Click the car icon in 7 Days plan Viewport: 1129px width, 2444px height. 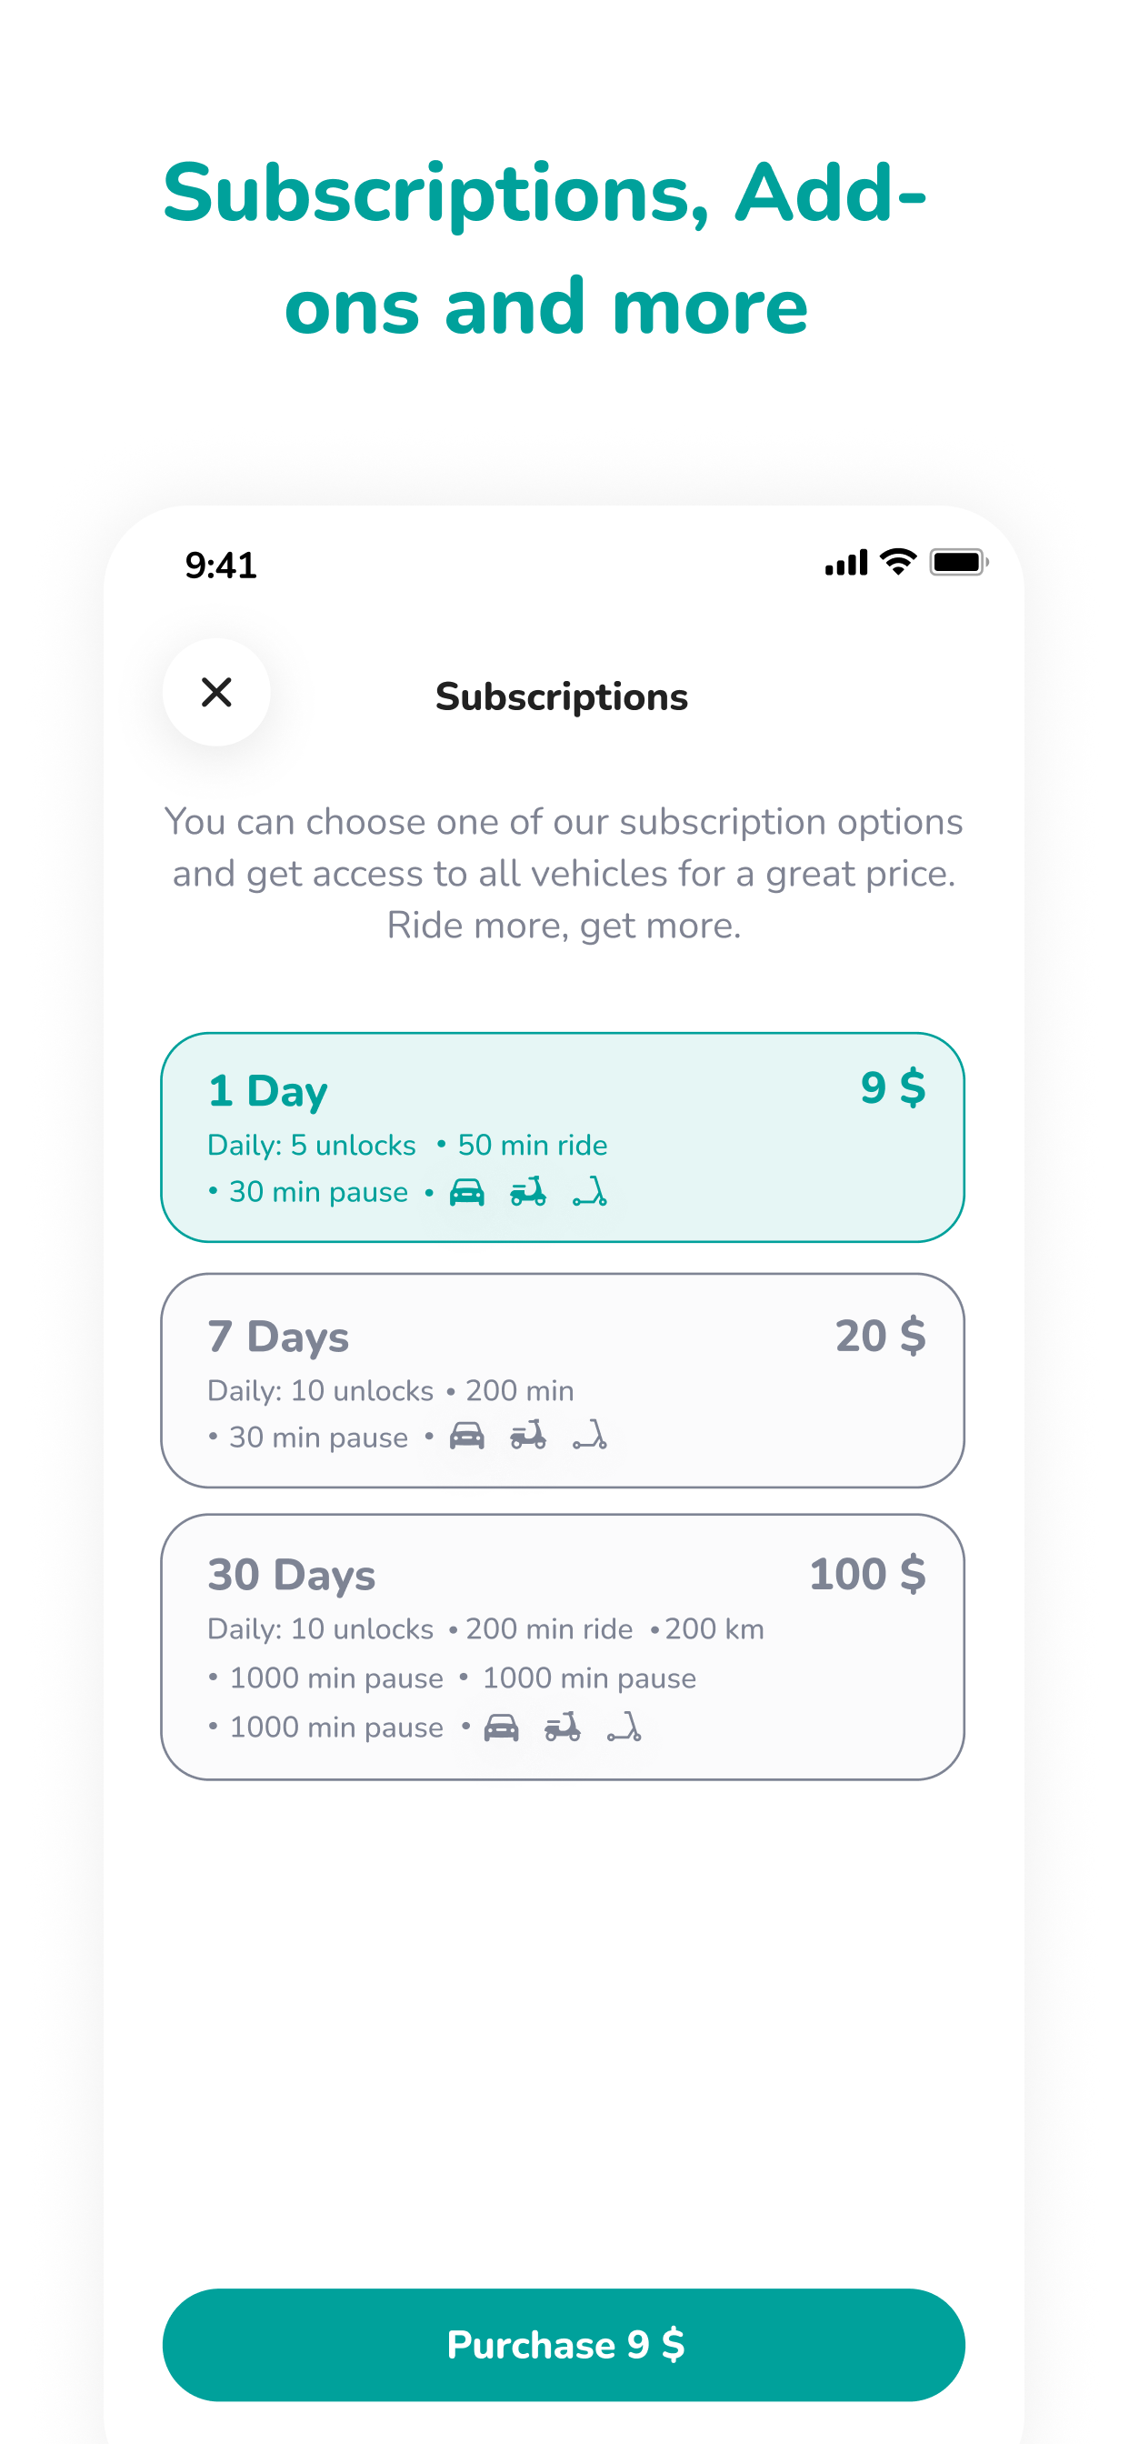point(466,1437)
